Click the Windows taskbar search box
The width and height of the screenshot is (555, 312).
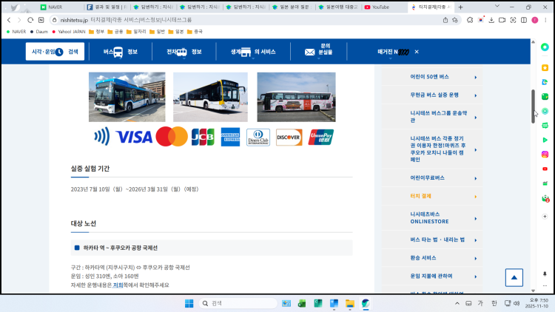point(235,303)
